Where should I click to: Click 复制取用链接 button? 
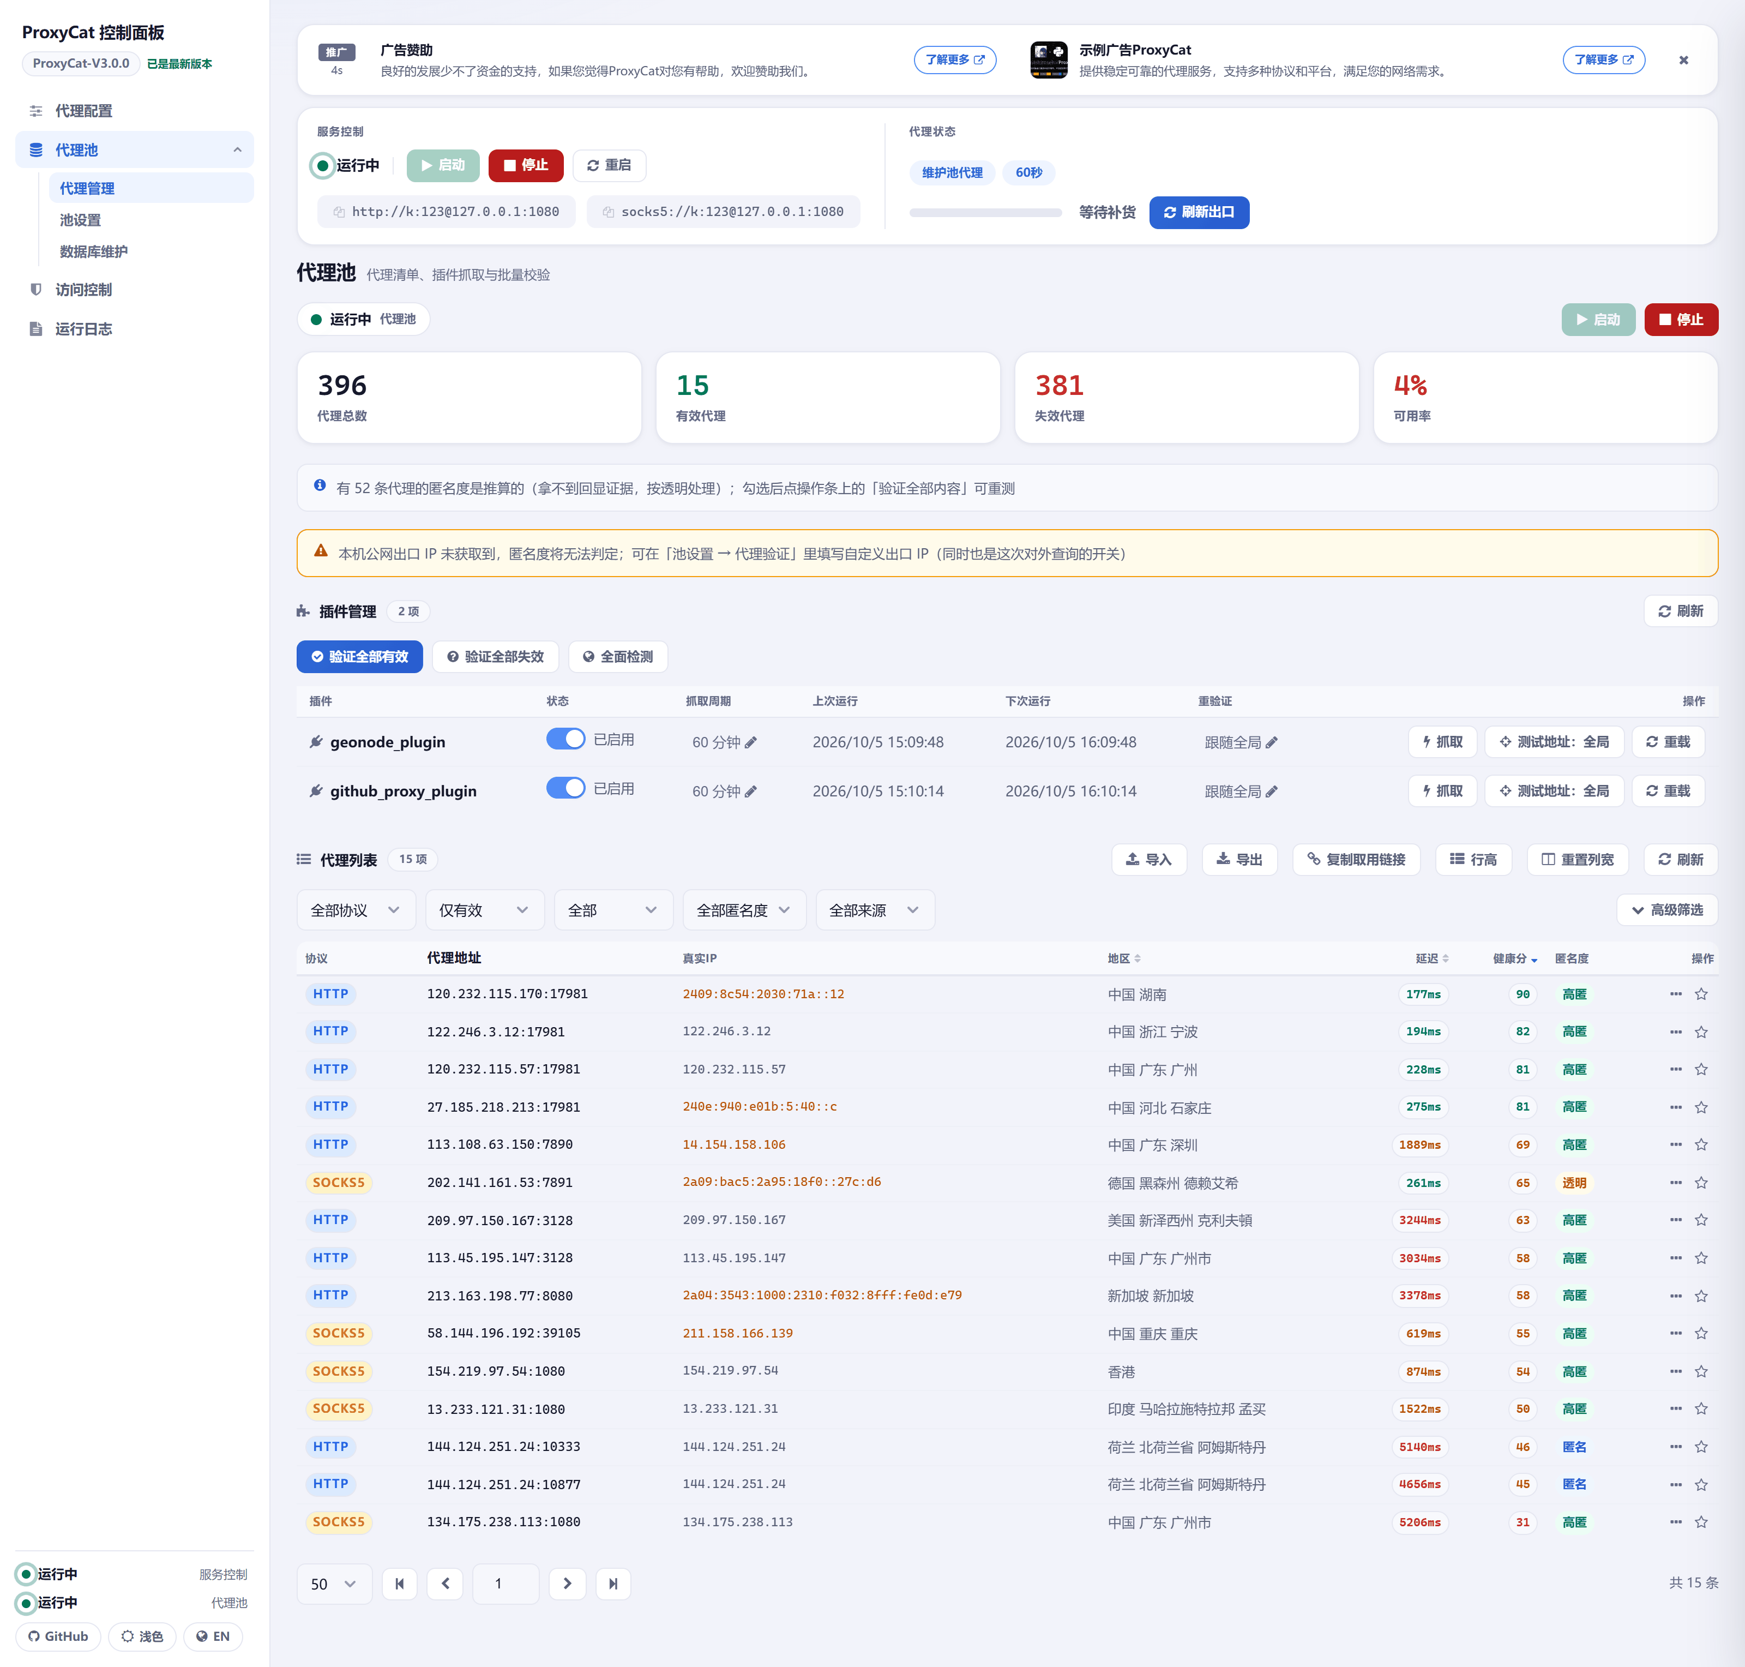(x=1356, y=859)
